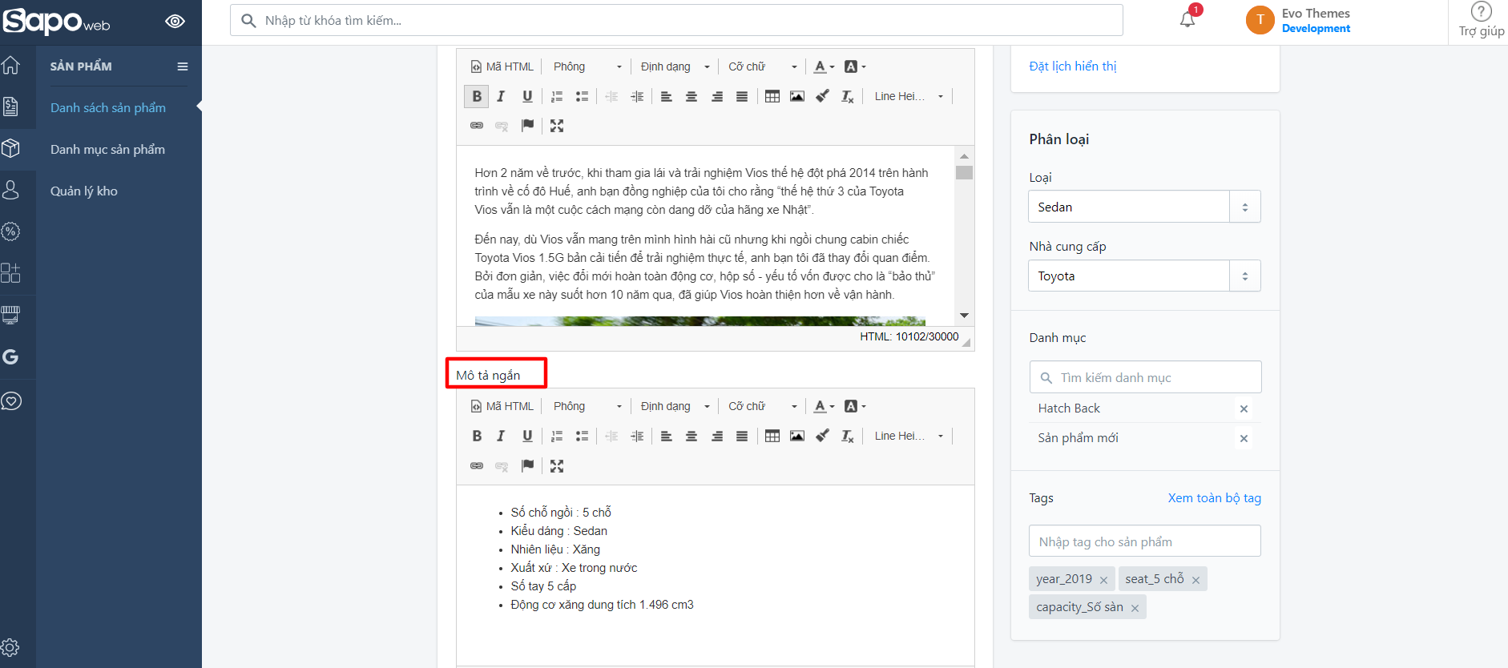Click the Xem toàn bộ tag link
Viewport: 1508px width, 668px height.
click(1214, 498)
